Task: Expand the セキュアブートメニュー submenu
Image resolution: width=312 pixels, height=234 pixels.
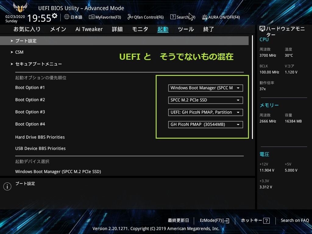Action: coord(36,64)
